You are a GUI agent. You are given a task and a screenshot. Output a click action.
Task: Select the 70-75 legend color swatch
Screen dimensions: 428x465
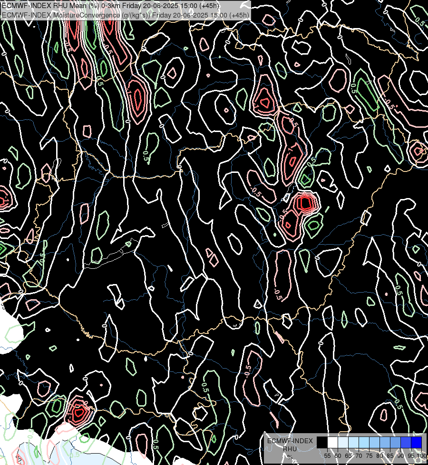[x=364, y=443]
